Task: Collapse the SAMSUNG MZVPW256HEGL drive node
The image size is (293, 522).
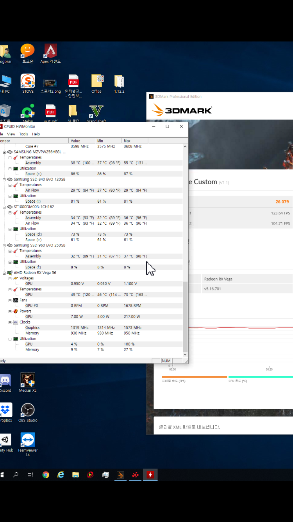Action: tap(4, 152)
